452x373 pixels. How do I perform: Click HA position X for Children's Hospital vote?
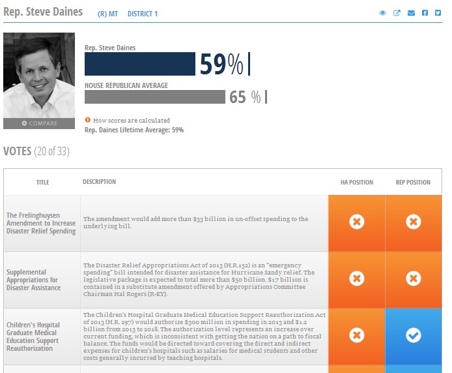tap(356, 335)
